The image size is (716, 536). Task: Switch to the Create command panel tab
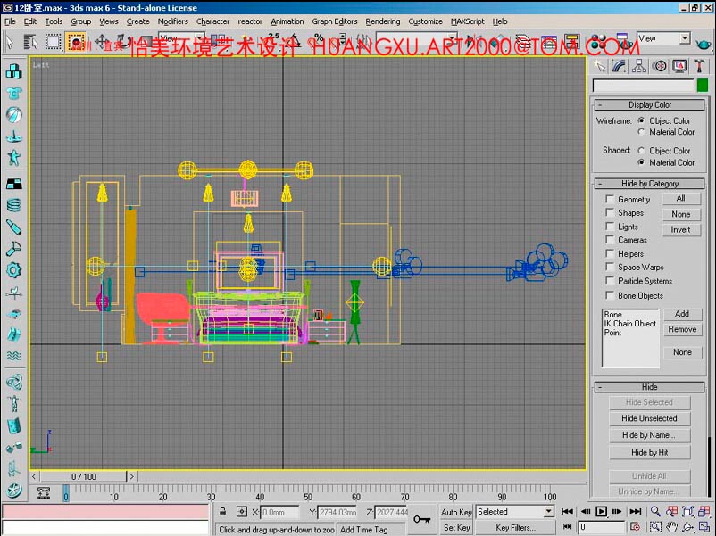tap(599, 67)
